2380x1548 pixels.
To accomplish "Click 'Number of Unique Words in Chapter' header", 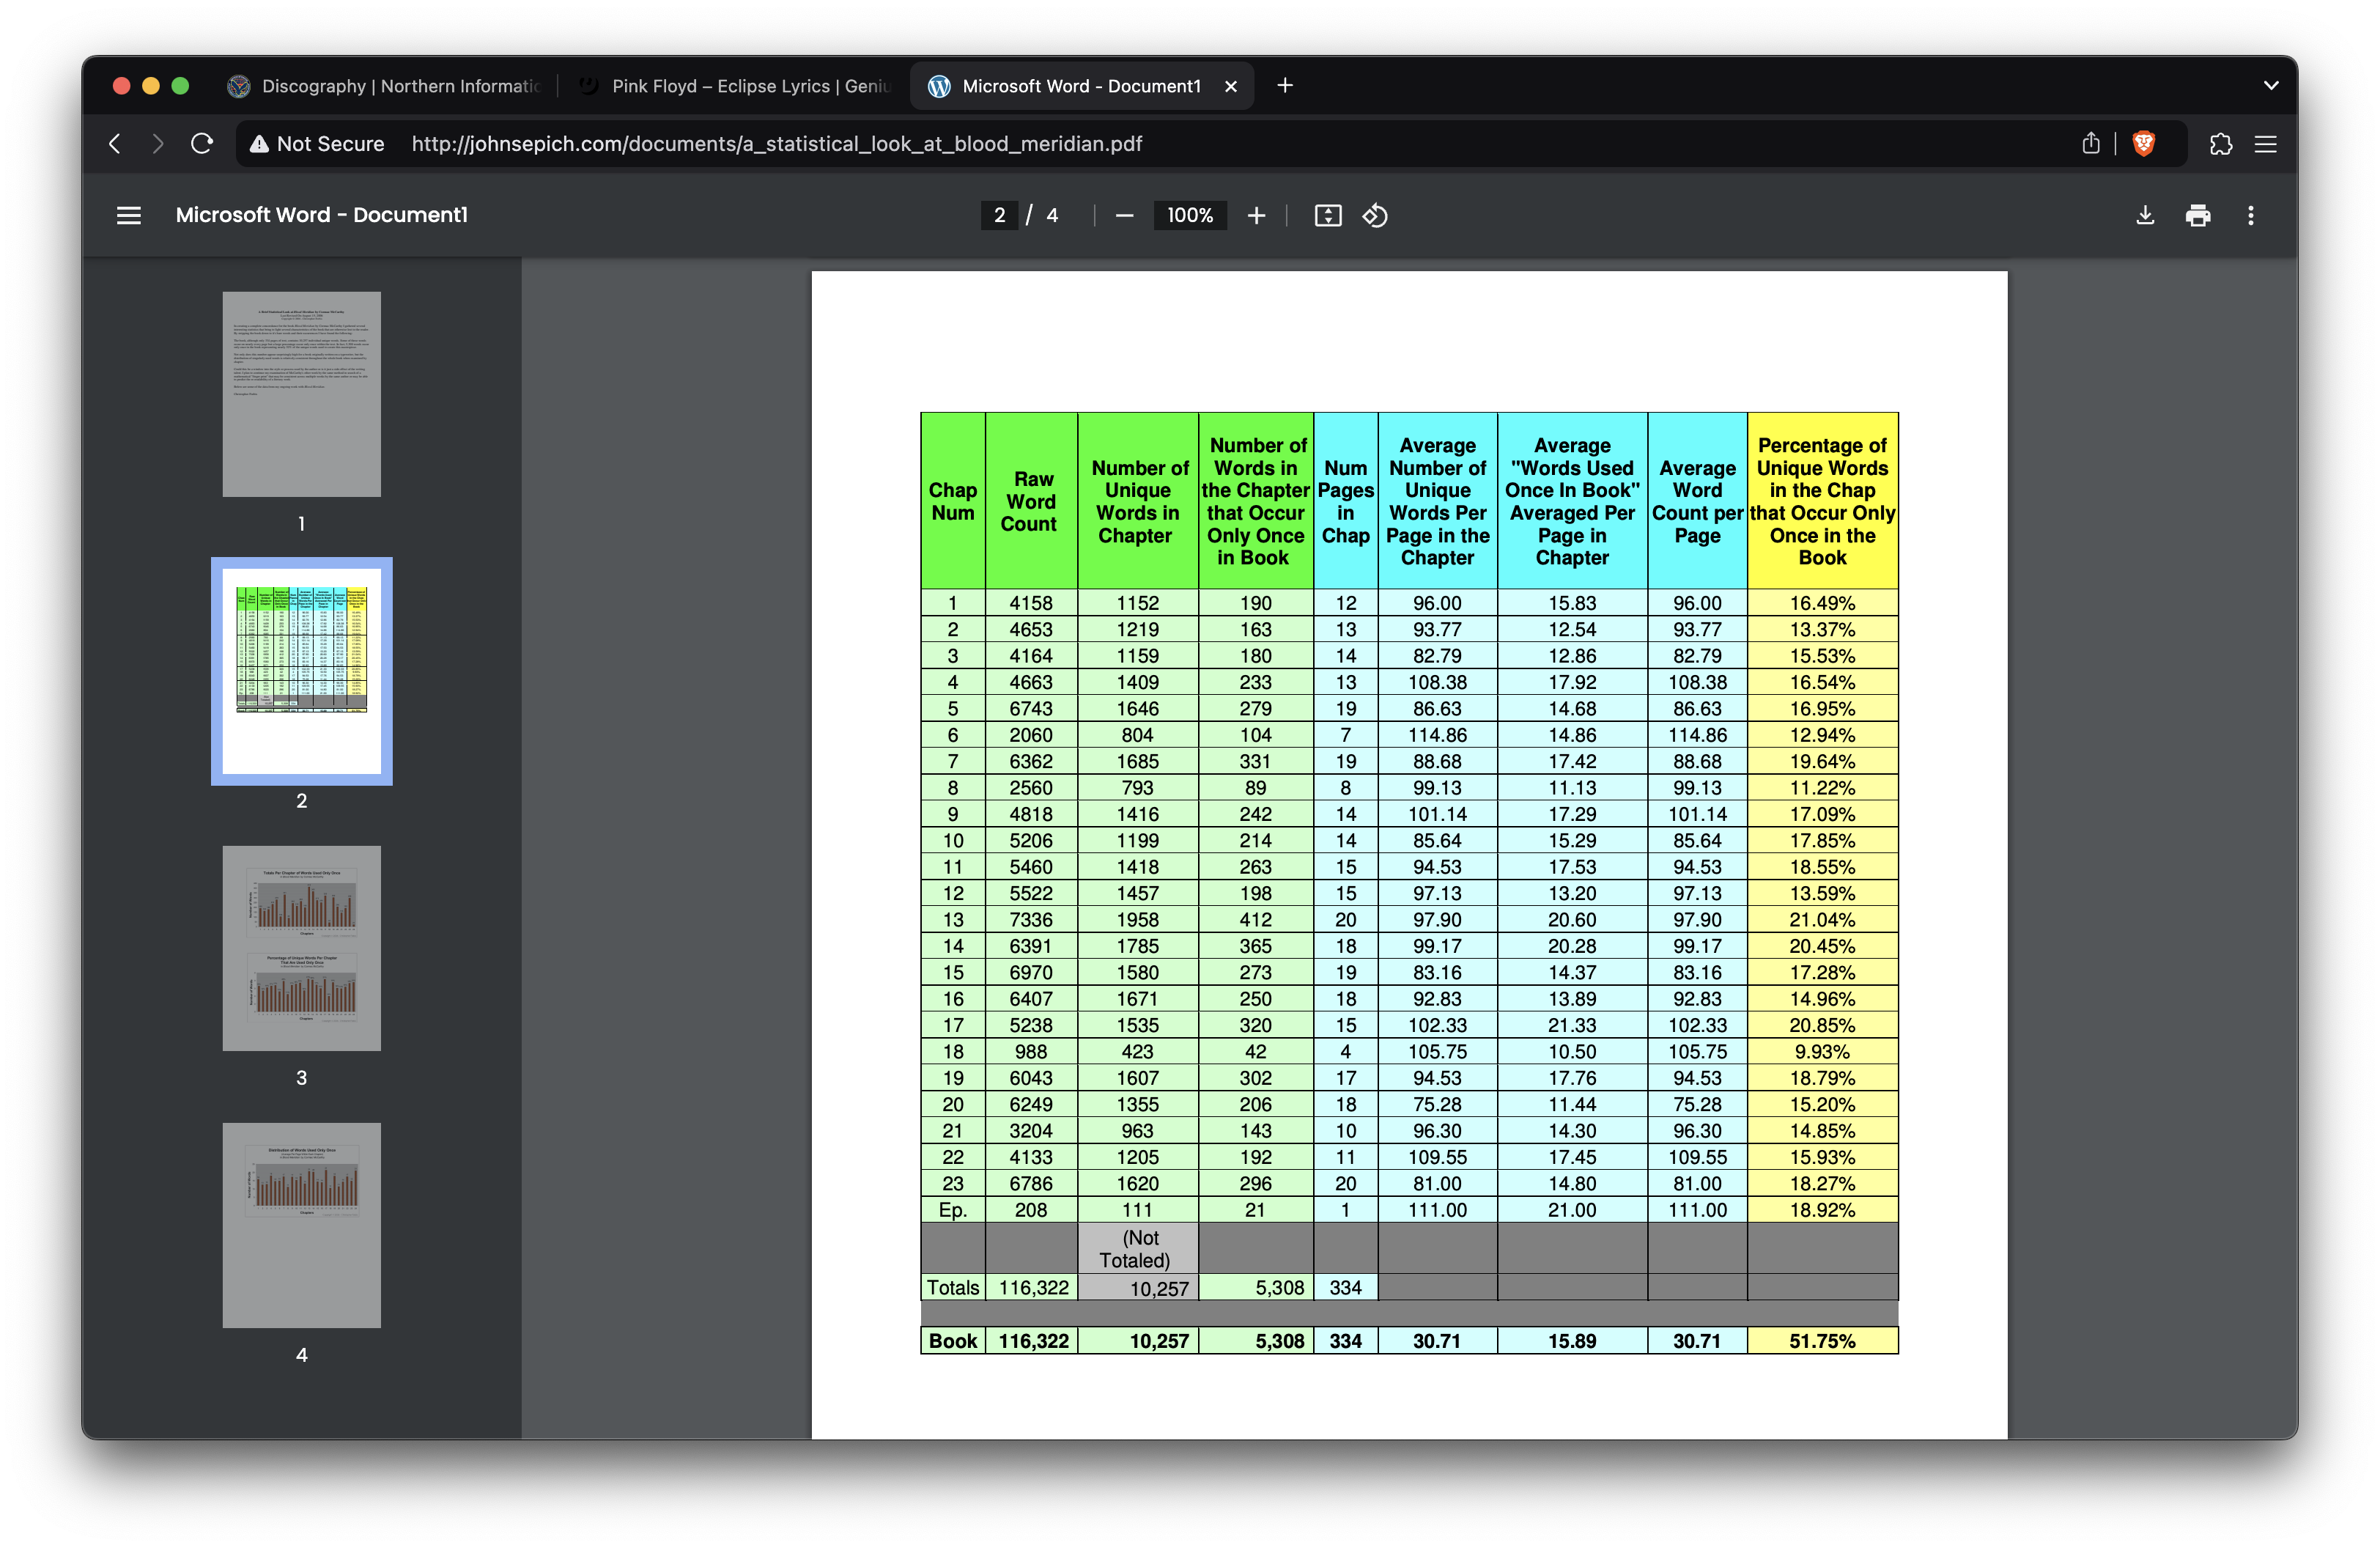I will click(x=1138, y=501).
